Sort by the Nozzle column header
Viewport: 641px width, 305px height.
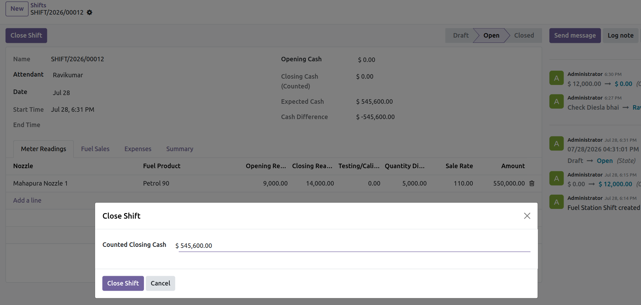click(x=23, y=166)
